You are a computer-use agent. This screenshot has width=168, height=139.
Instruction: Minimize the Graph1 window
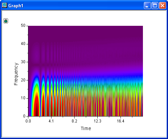147,5
